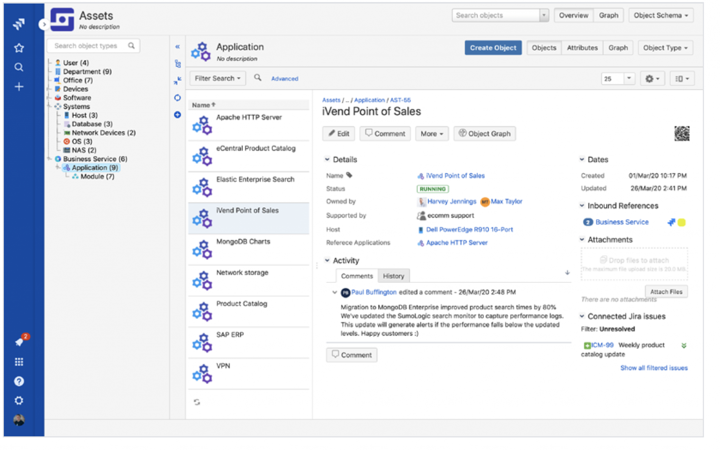Switch to the Attributes tab
Viewport: 720px width, 451px height.
tap(581, 47)
